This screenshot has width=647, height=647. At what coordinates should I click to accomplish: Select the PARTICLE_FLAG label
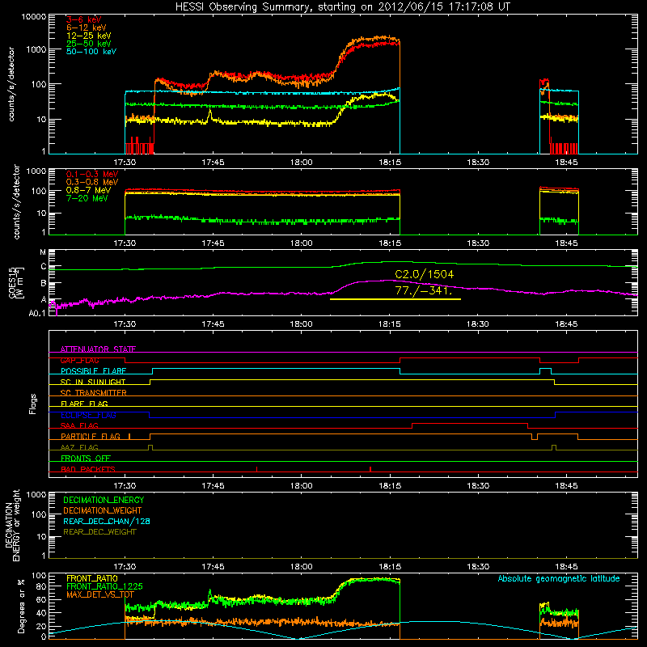tap(91, 436)
